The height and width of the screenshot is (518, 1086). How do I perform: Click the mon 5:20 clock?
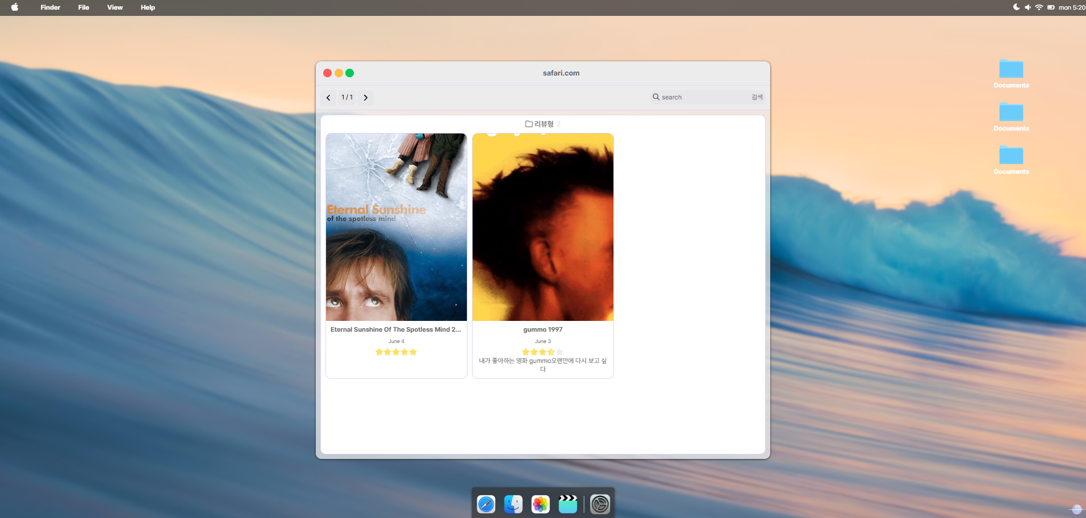click(1072, 7)
